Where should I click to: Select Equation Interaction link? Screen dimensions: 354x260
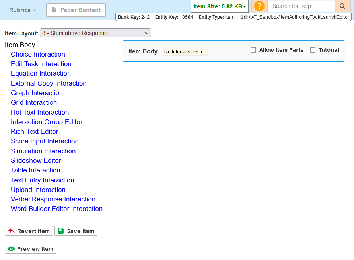tap(41, 74)
